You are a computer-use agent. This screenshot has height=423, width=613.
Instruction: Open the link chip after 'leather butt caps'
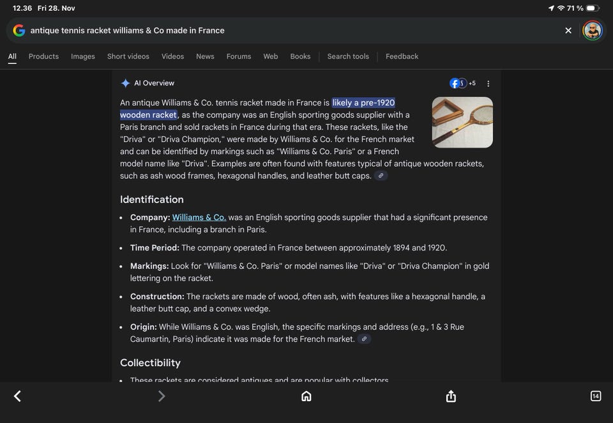pyautogui.click(x=381, y=176)
